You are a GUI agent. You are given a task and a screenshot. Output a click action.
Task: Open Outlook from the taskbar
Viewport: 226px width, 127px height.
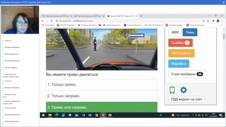tap(90, 115)
